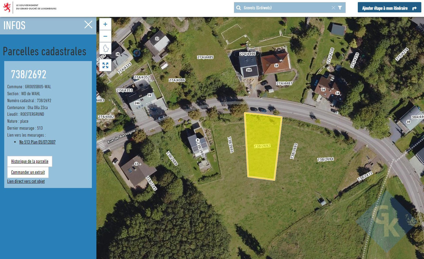
Task: Select parcel 738/2691 on the map
Action: point(230,145)
